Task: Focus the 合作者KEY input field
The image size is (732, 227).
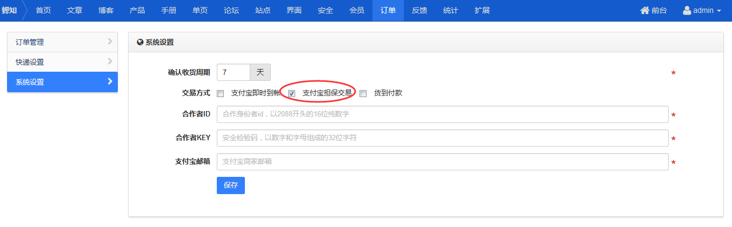Action: click(x=442, y=138)
